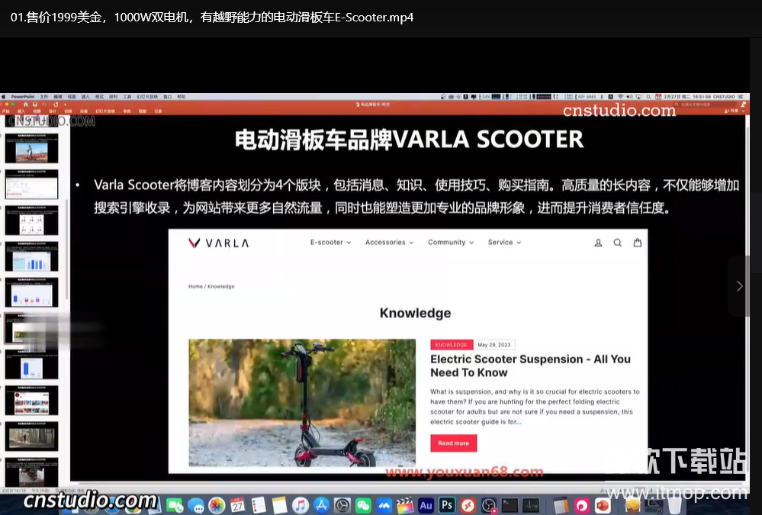Click the Redo arrow in PowerPoint toolbar
Viewport: 762px width, 515px height.
point(56,105)
